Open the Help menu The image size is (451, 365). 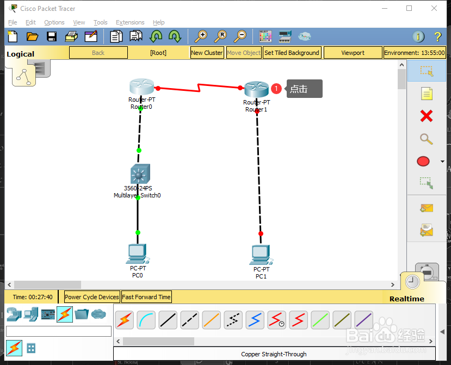tap(158, 22)
